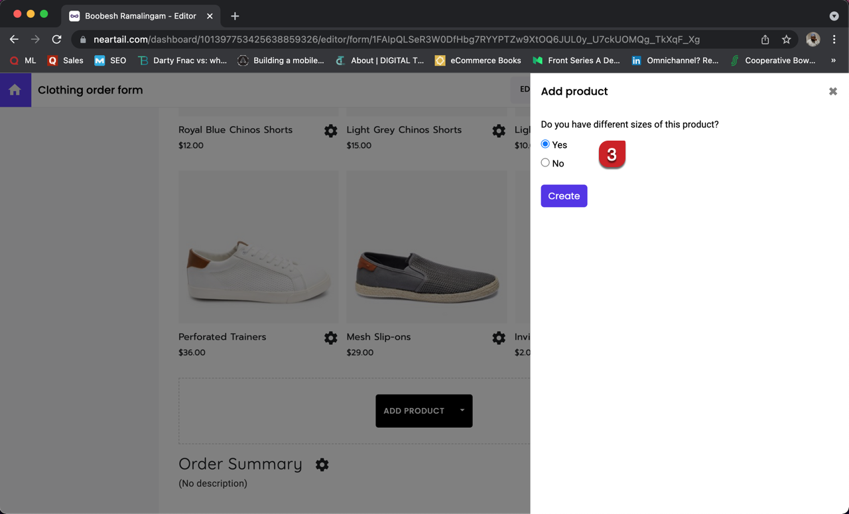Click the Perforated Trainers product image
Viewport: 849px width, 514px height.
[x=258, y=247]
